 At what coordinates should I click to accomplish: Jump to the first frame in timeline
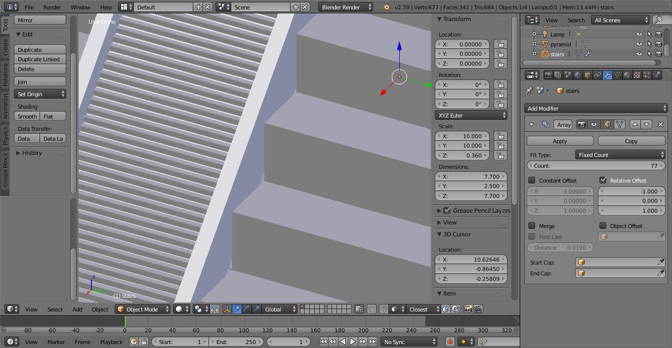coord(323,342)
